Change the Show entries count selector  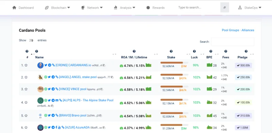(x=31, y=40)
